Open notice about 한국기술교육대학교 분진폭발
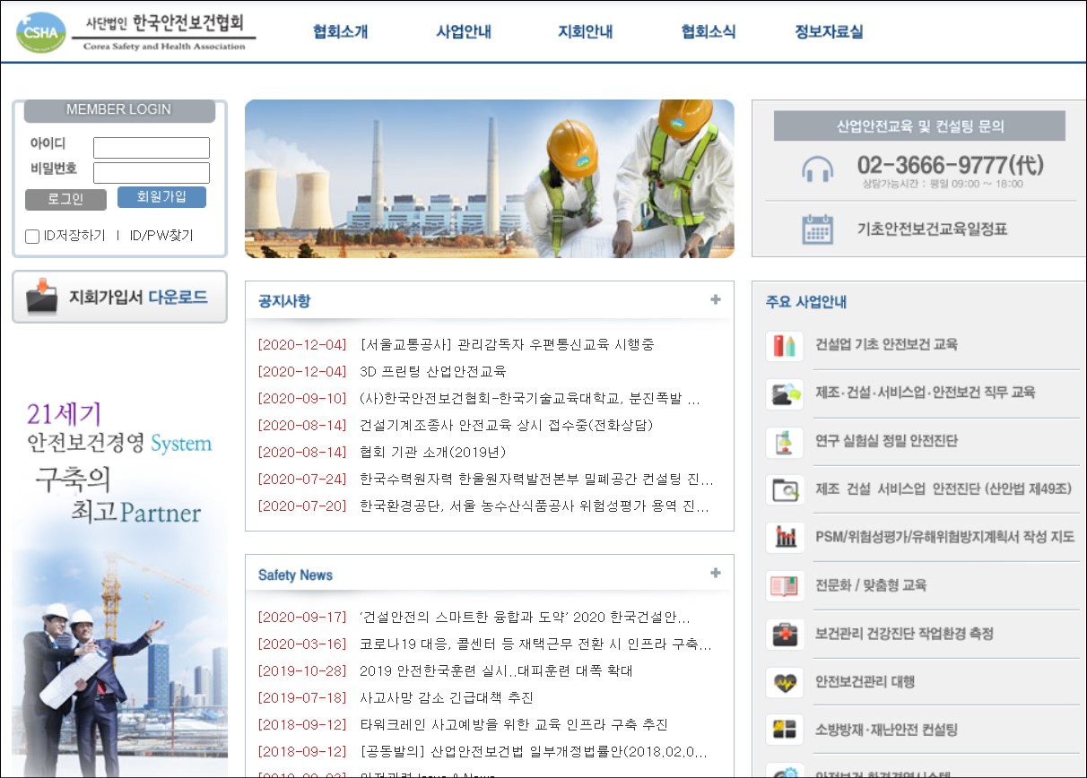This screenshot has height=778, width=1087. tap(529, 398)
